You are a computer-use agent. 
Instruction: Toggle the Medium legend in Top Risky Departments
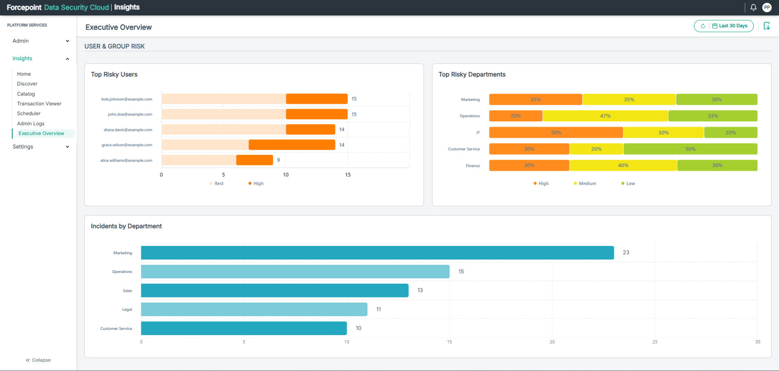click(x=585, y=183)
